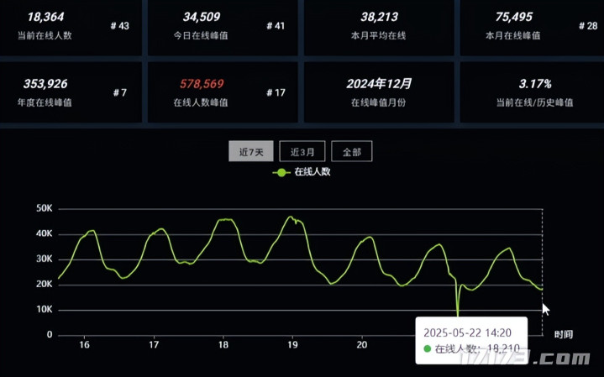Click the 40K y-axis label
This screenshot has width=604, height=377.
[x=45, y=233]
